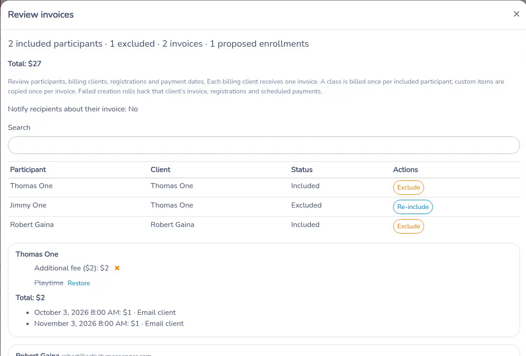Restore the Playtime item

79,283
